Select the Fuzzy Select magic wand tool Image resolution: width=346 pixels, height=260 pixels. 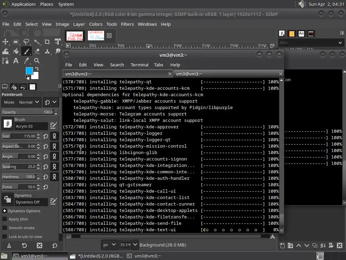pyautogui.click(x=37, y=42)
